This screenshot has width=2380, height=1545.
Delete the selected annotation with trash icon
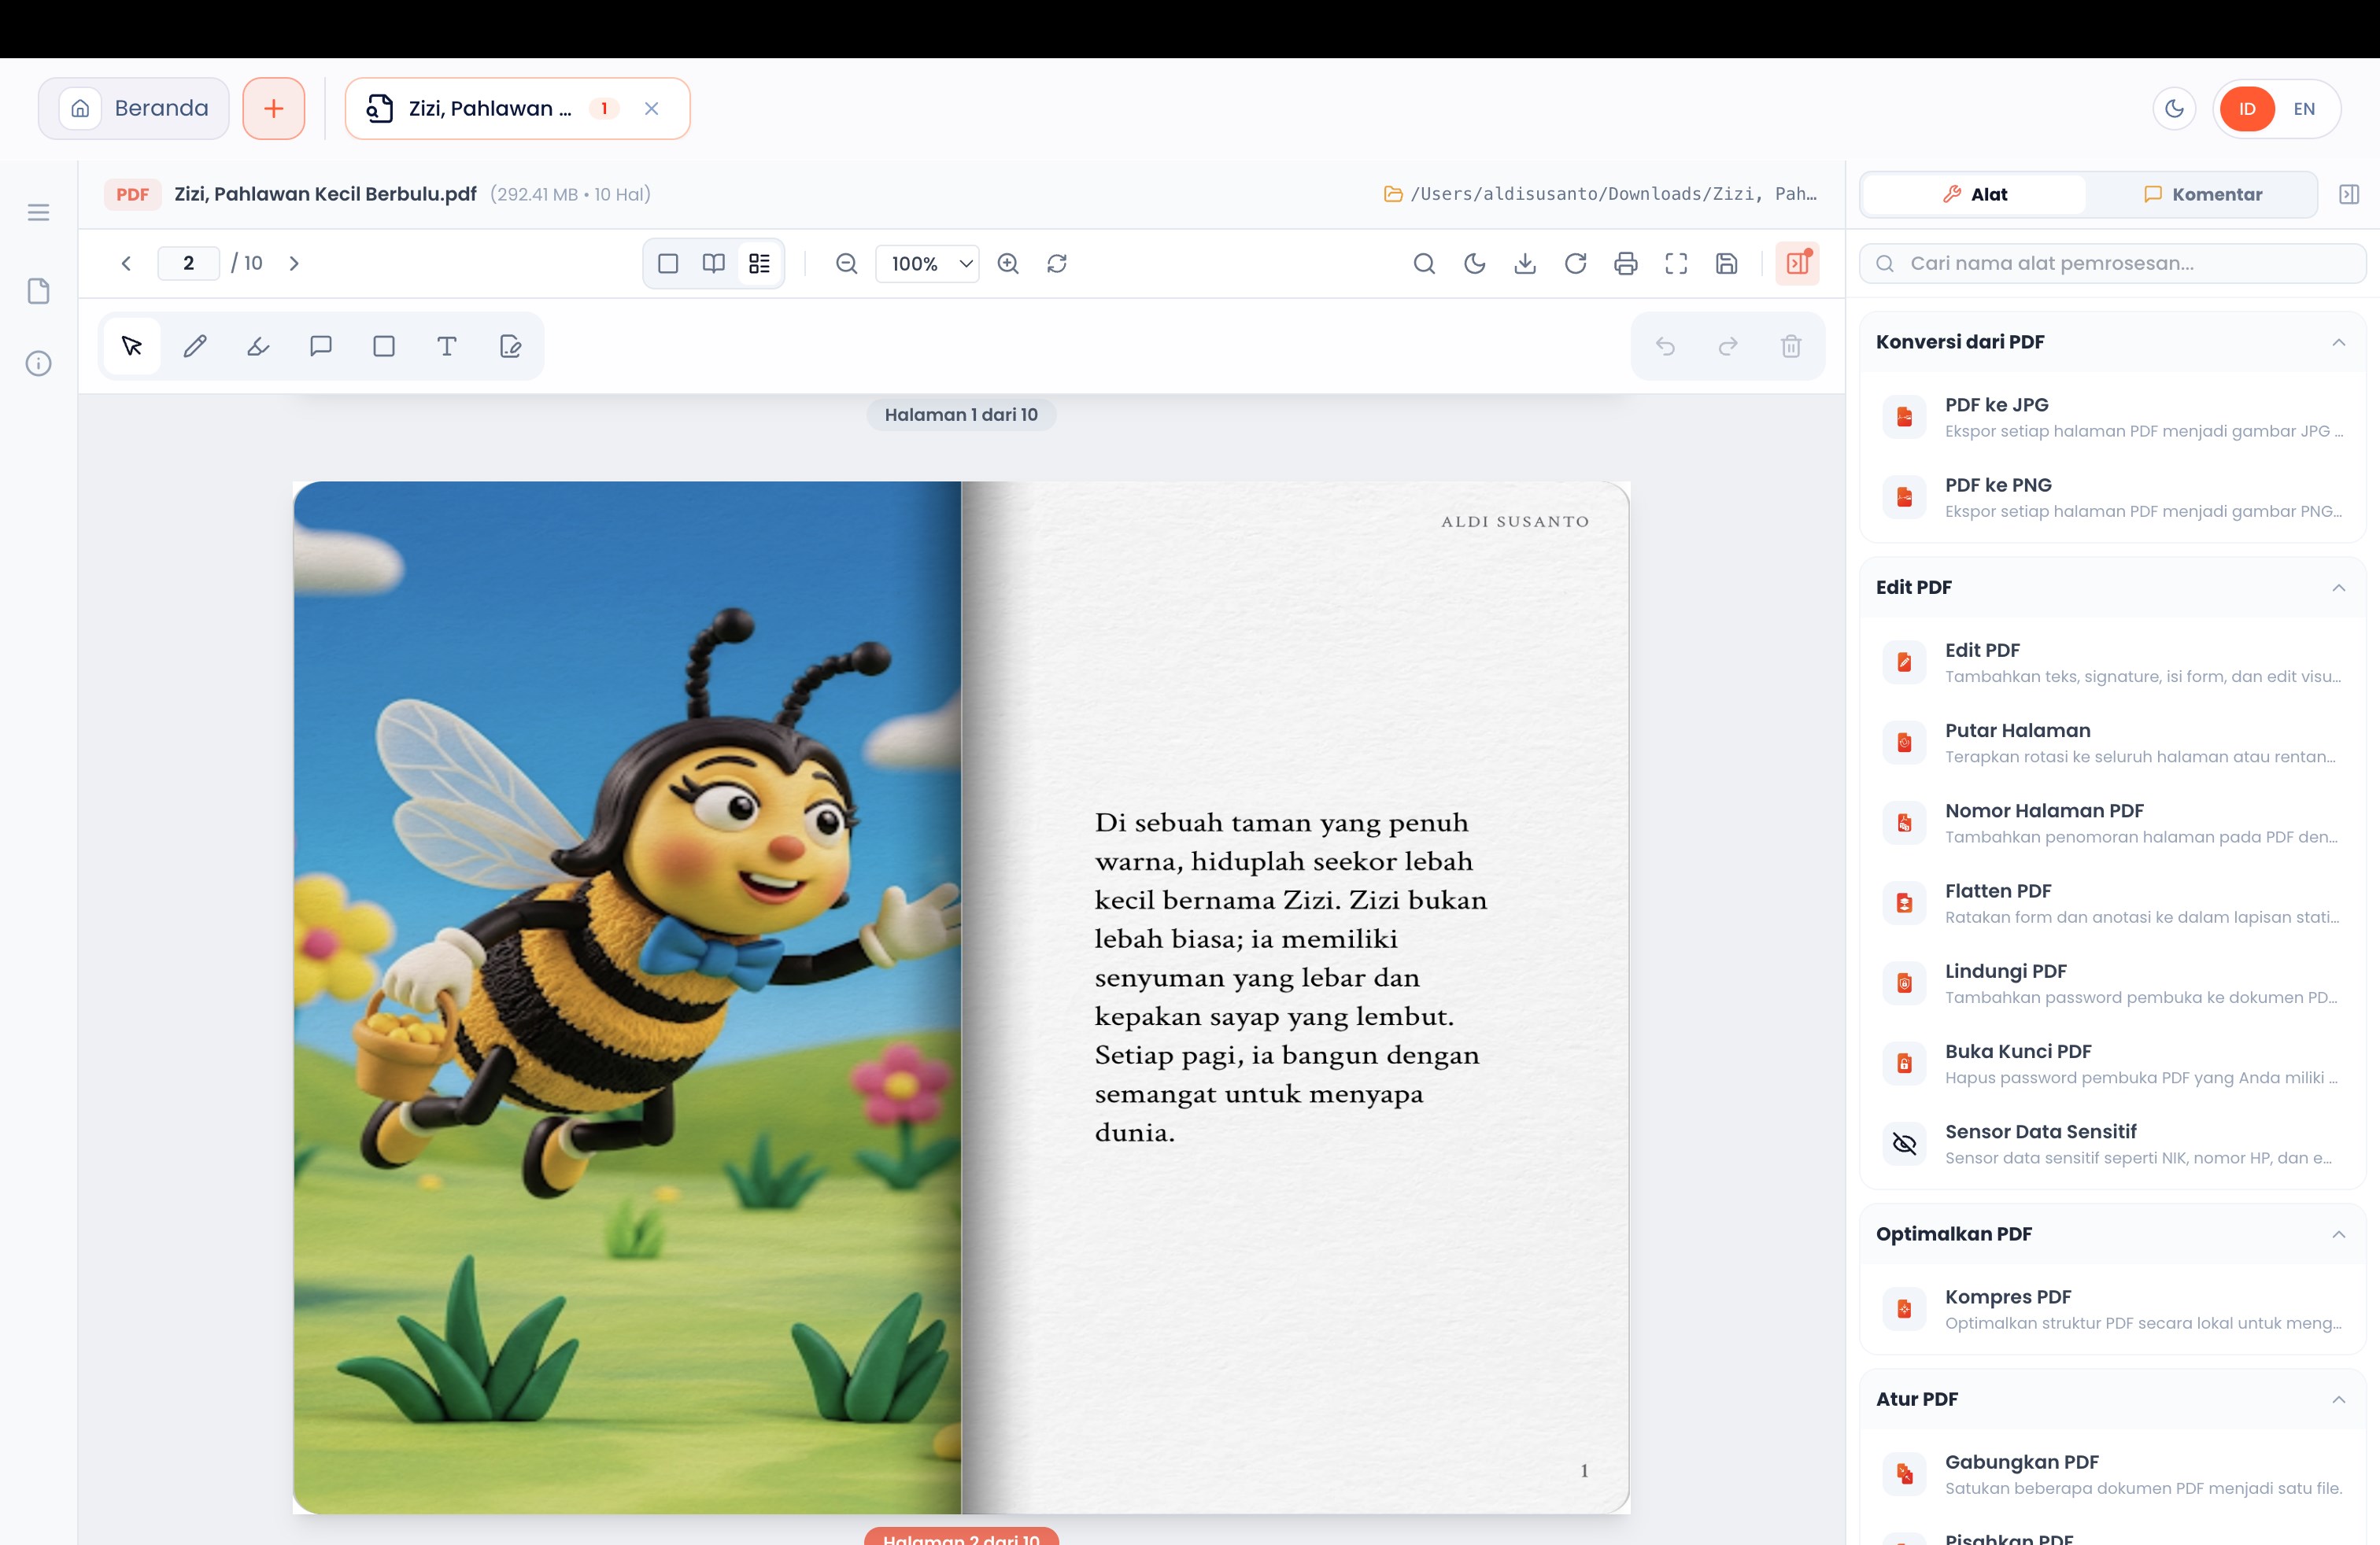tap(1791, 346)
